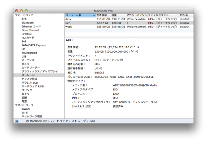Click the sort arrow in ボリューム名 header
The height and width of the screenshot is (142, 207).
point(94,15)
